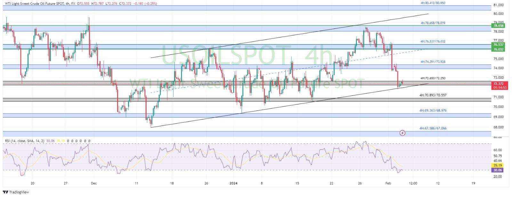Click the green 76.032 price axis label

coord(499,49)
